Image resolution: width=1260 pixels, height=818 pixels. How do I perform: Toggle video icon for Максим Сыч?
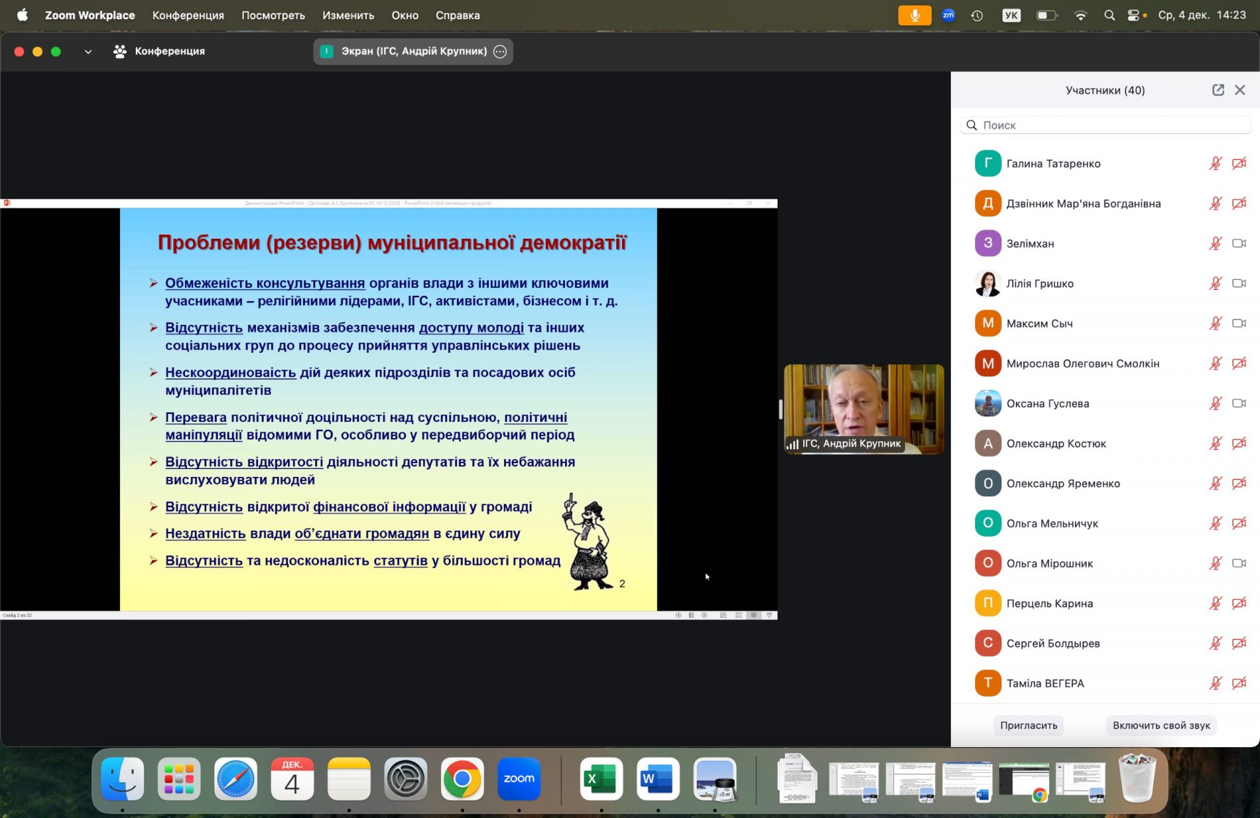tap(1239, 323)
